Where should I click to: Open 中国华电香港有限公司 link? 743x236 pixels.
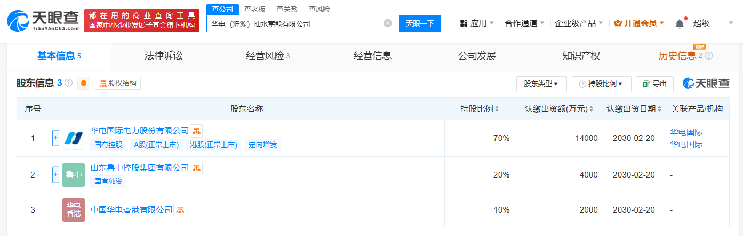[x=132, y=210]
